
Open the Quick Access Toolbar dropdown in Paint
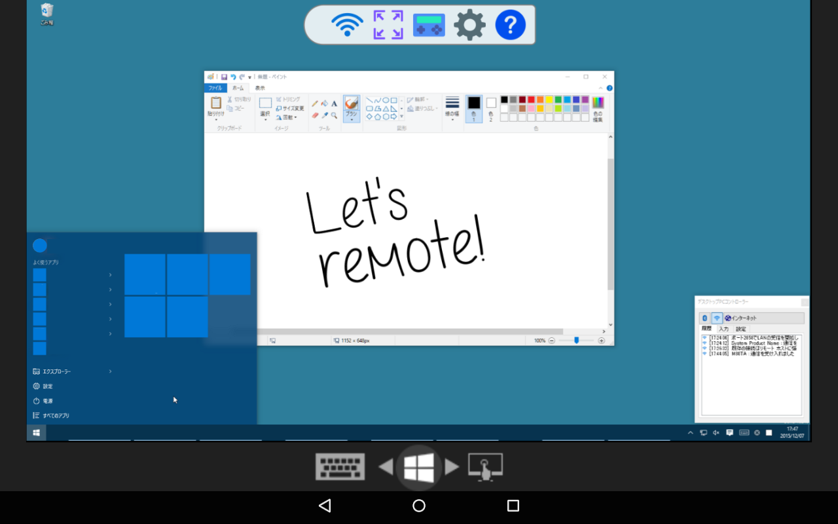click(249, 77)
